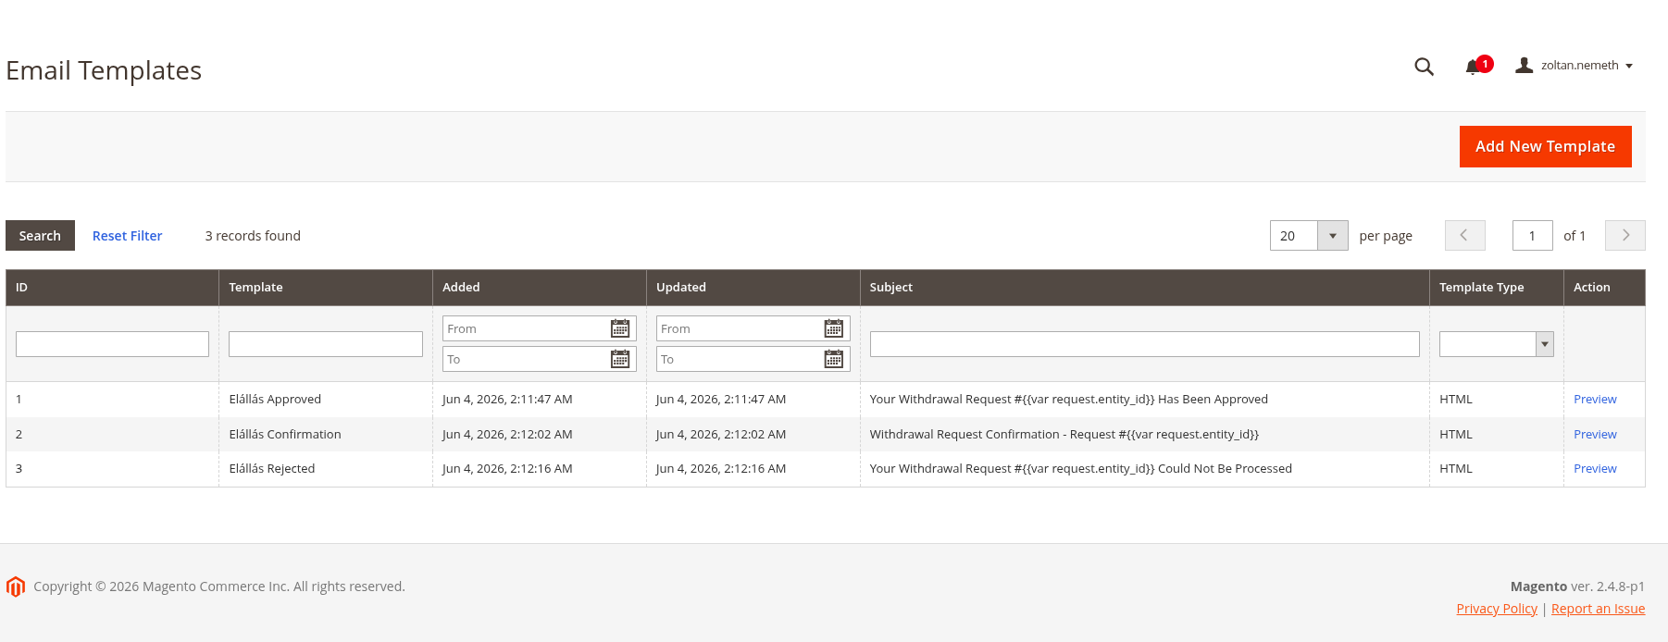Sort by the Updated column header
Screen dimensions: 1668x642
tap(753, 288)
